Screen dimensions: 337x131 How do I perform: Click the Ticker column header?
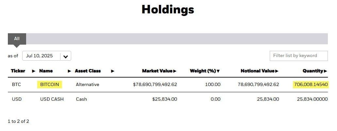(18, 71)
